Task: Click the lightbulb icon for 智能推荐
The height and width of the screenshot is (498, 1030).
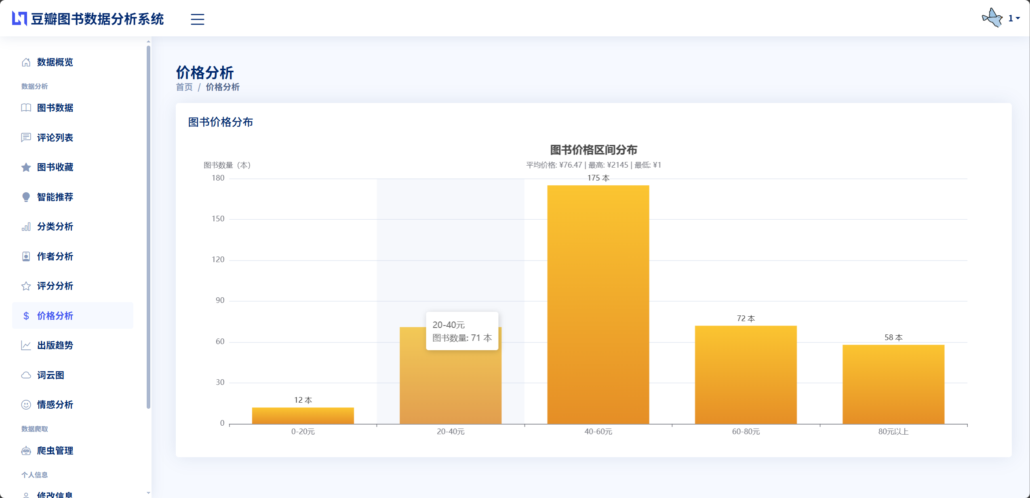Action: [x=26, y=197]
